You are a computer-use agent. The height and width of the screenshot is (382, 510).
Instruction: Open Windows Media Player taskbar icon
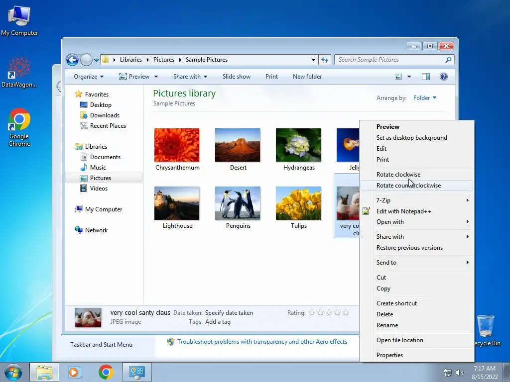tap(75, 372)
